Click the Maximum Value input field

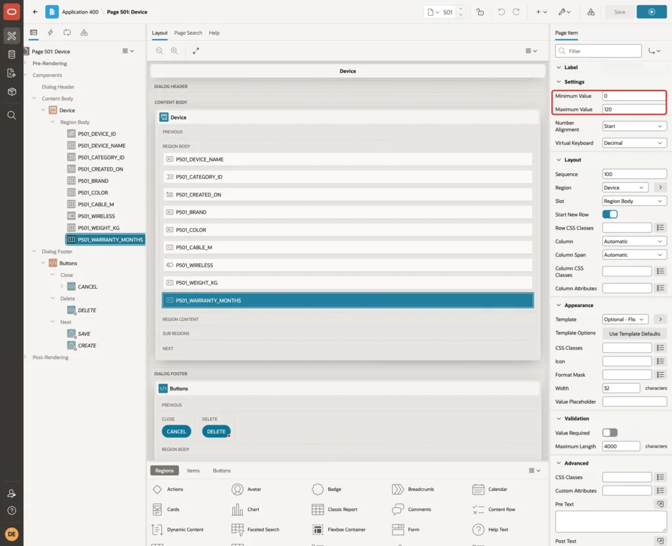click(634, 110)
